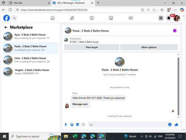Image resolution: width=186 pixels, height=140 pixels.
Task: Open File Explorer from taskbar
Action: point(66,137)
